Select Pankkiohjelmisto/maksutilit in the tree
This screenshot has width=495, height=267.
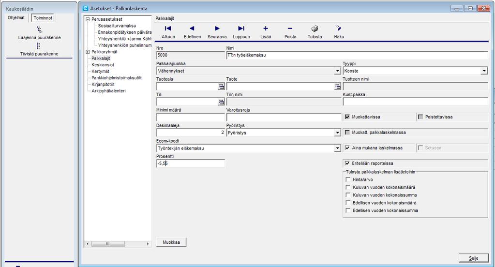[x=117, y=78]
